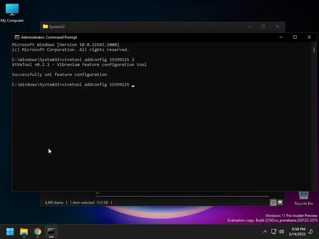Click the System32 horizontal scrollbar
Image resolution: width=319 pixels, height=239 pixels.
point(182,196)
